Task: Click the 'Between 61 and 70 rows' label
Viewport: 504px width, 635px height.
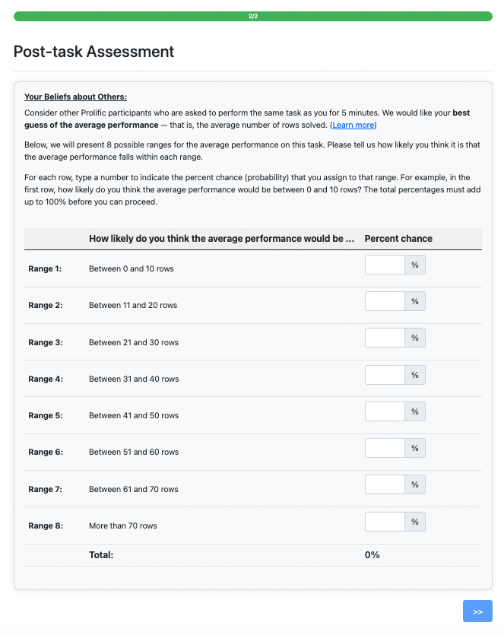Action: click(x=134, y=489)
